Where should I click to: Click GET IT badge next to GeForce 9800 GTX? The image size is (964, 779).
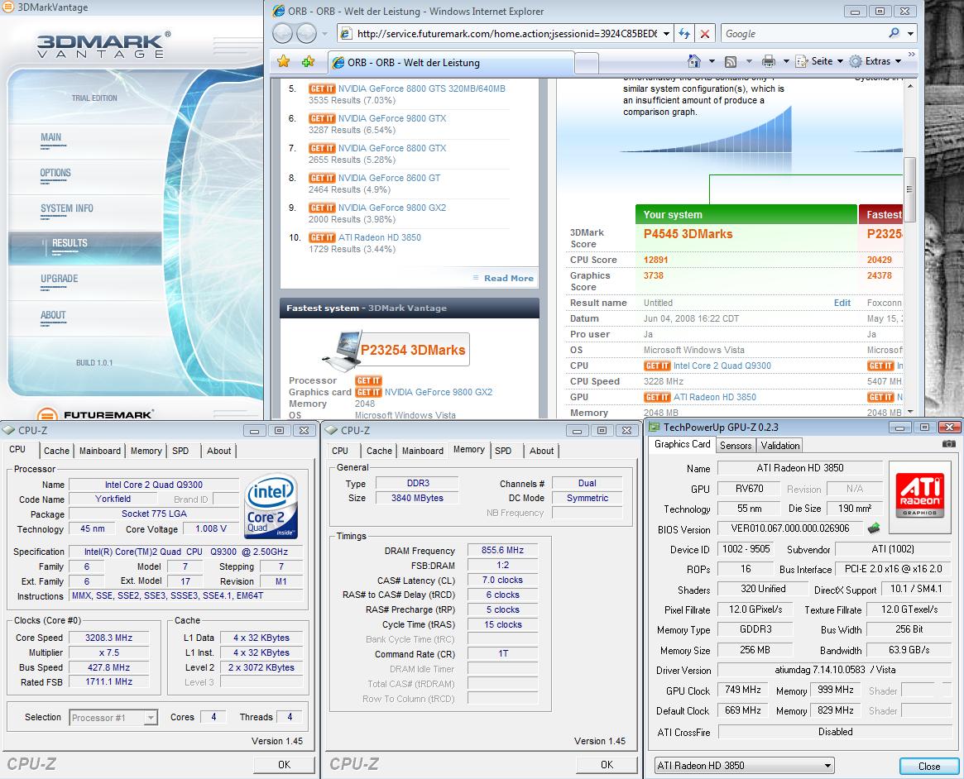[x=322, y=118]
